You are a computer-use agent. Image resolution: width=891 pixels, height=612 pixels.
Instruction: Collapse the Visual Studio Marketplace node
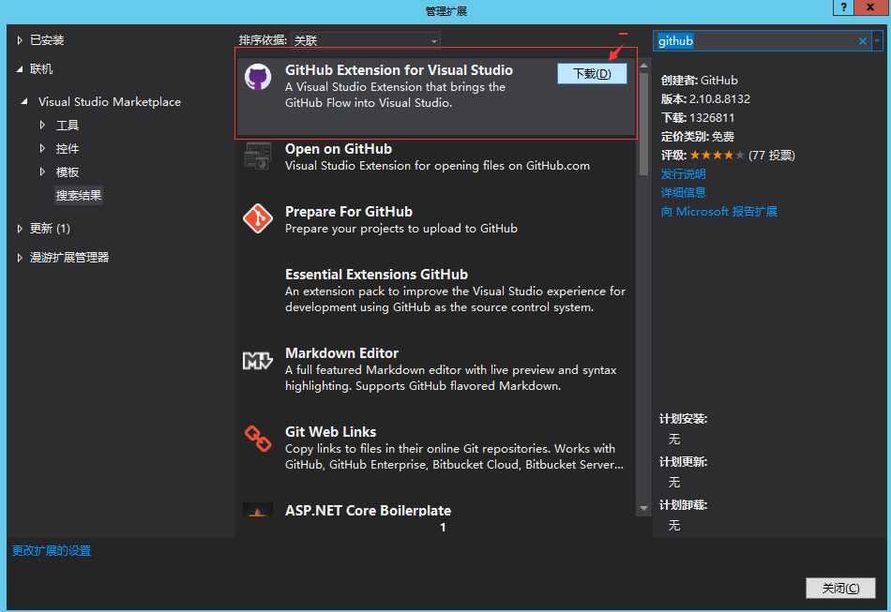pos(23,101)
